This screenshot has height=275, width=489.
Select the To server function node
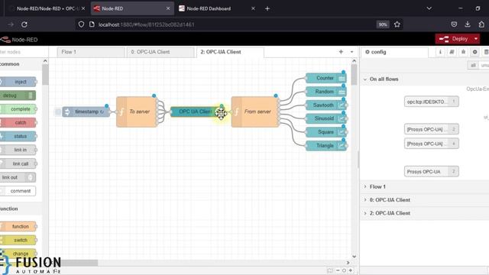137,112
